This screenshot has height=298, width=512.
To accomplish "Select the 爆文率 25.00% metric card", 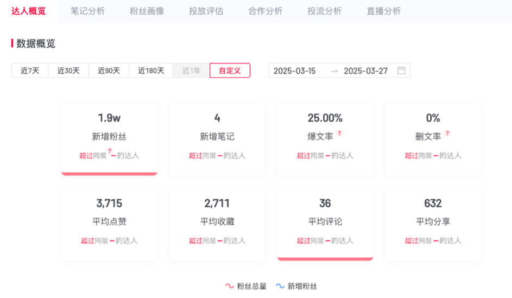I will tap(325, 139).
